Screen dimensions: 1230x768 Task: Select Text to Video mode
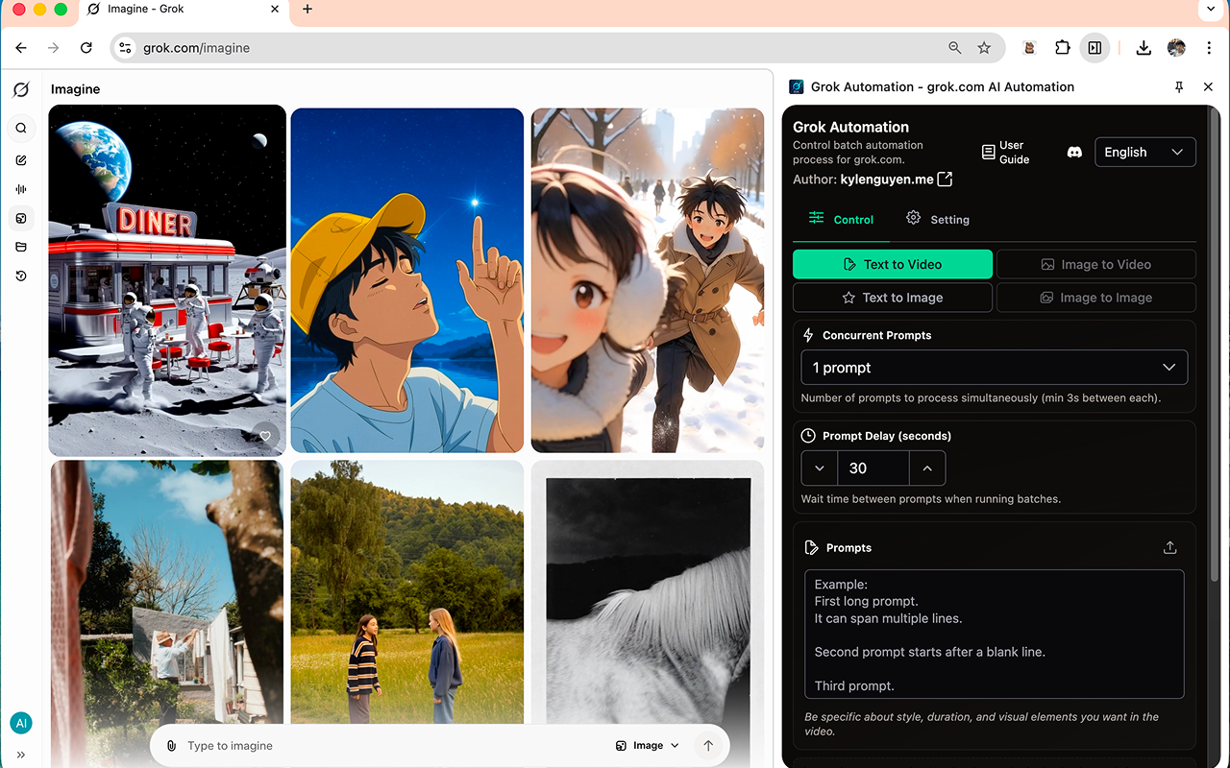tap(892, 264)
